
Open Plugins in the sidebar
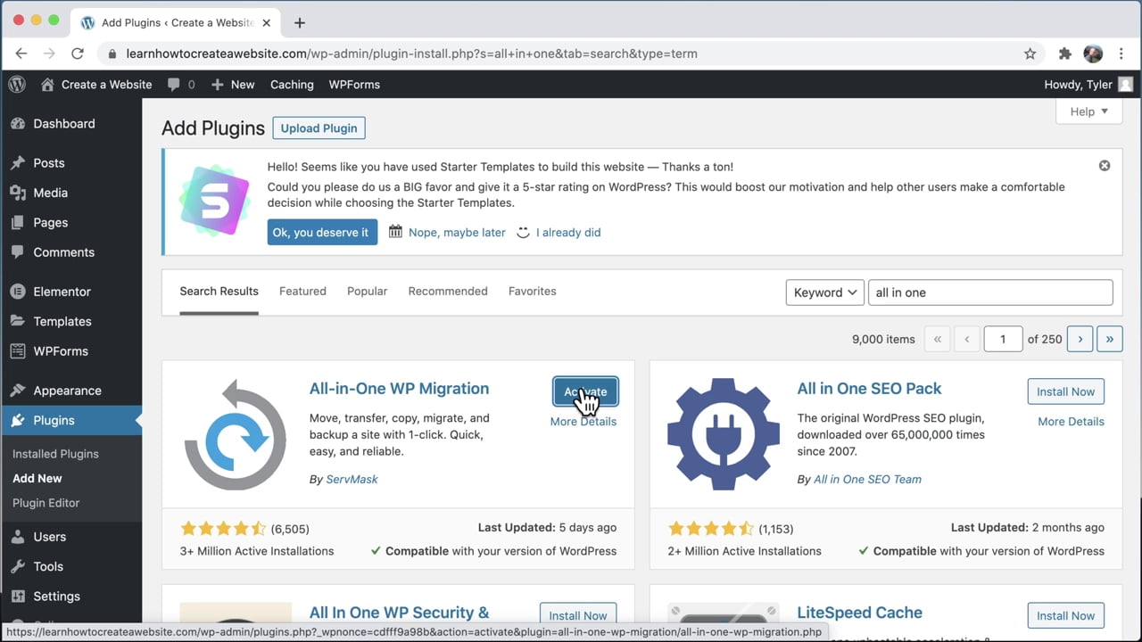(70, 420)
